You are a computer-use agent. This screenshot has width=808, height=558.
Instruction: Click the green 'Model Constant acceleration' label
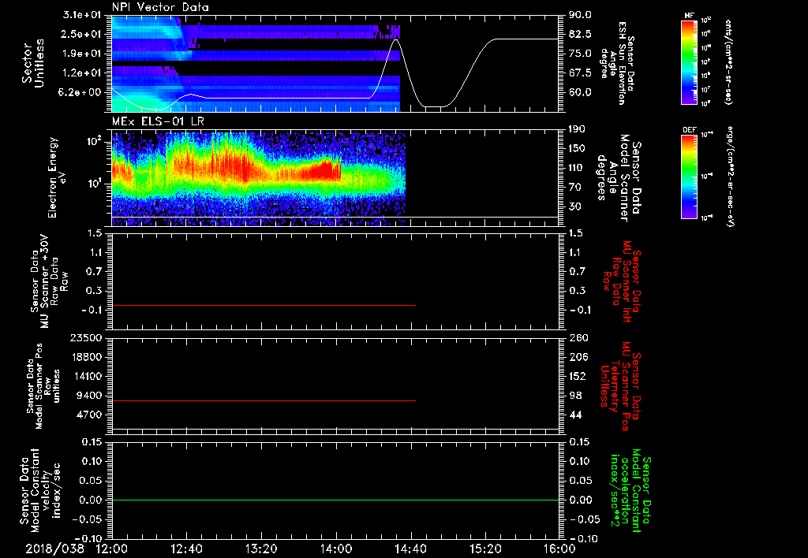click(x=630, y=492)
